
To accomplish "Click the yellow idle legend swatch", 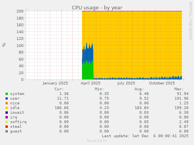I will pyautogui.click(x=7, y=108).
